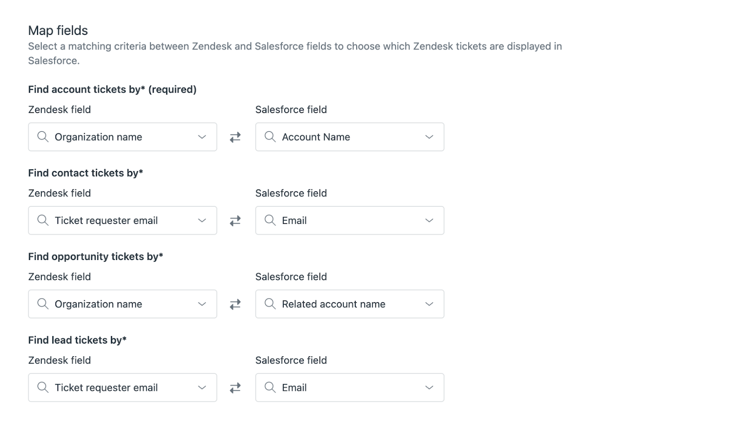Click search icon in Related account name field
Image resolution: width=752 pixels, height=441 pixels.
270,304
